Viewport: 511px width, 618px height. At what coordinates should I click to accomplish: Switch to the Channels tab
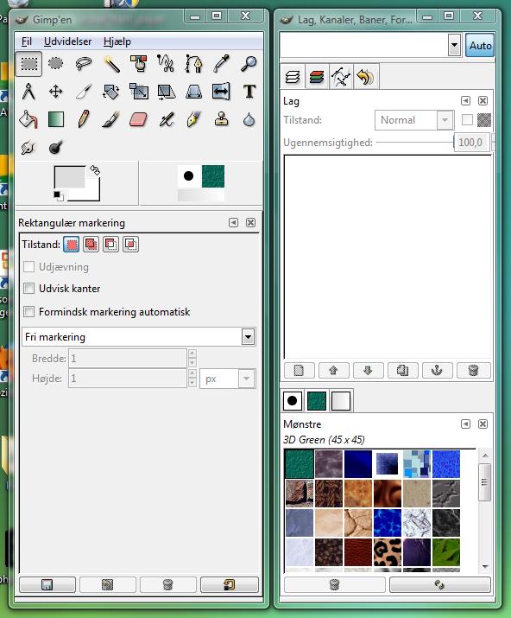(317, 76)
